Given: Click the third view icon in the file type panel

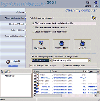Looking at the screenshot, I should (x=9, y=72).
